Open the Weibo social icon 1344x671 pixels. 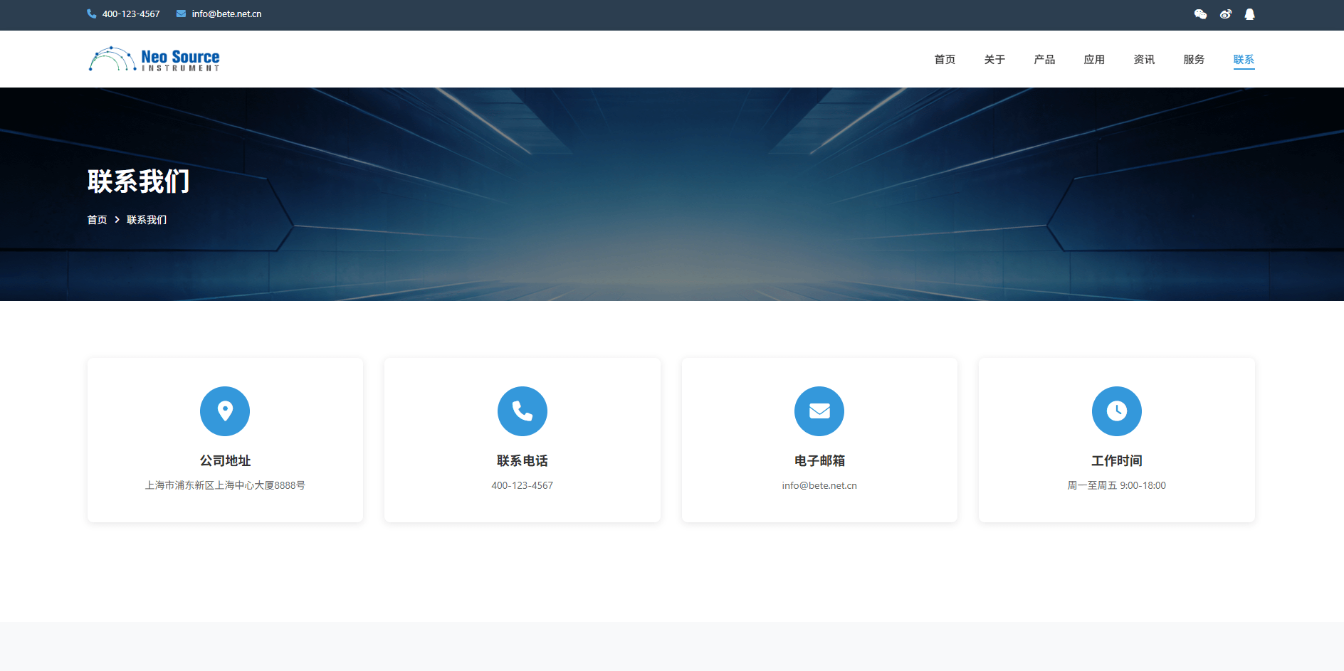(1225, 14)
